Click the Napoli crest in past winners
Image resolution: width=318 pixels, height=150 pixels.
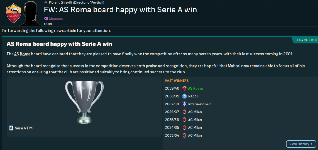(x=184, y=96)
